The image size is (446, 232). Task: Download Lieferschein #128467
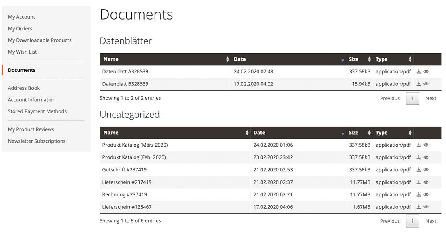[x=419, y=207]
